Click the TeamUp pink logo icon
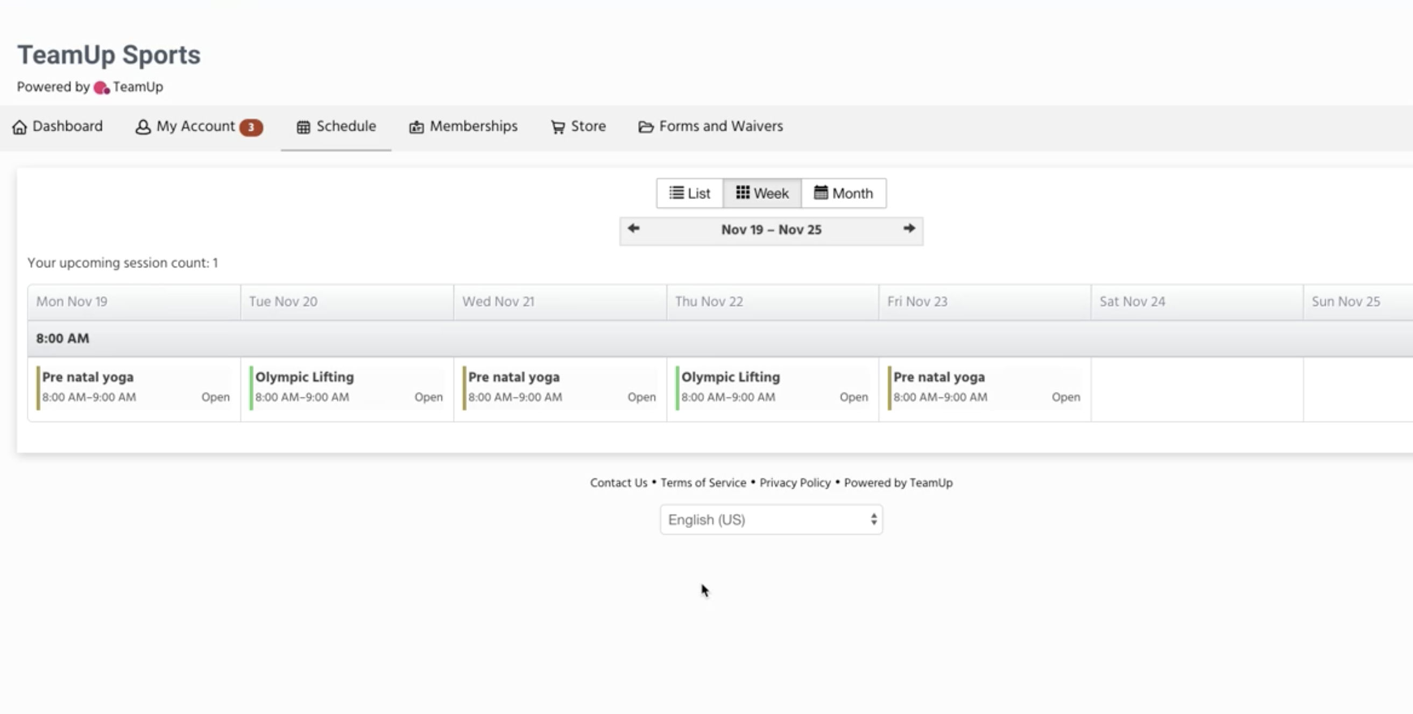 (x=102, y=88)
